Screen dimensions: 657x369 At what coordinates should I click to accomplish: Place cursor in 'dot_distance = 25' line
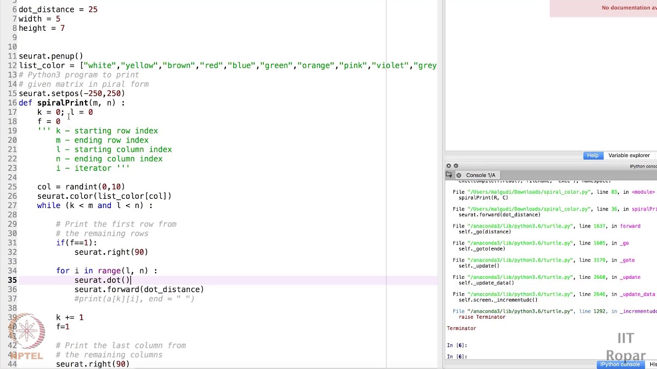(58, 10)
